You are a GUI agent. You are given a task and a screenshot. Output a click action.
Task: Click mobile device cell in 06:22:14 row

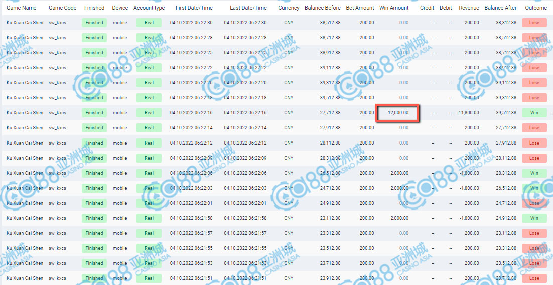point(120,128)
